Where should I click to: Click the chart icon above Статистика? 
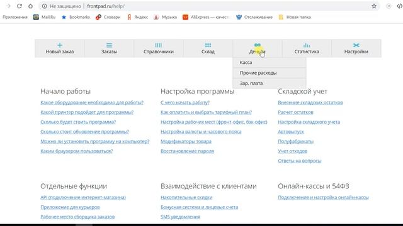point(307,45)
